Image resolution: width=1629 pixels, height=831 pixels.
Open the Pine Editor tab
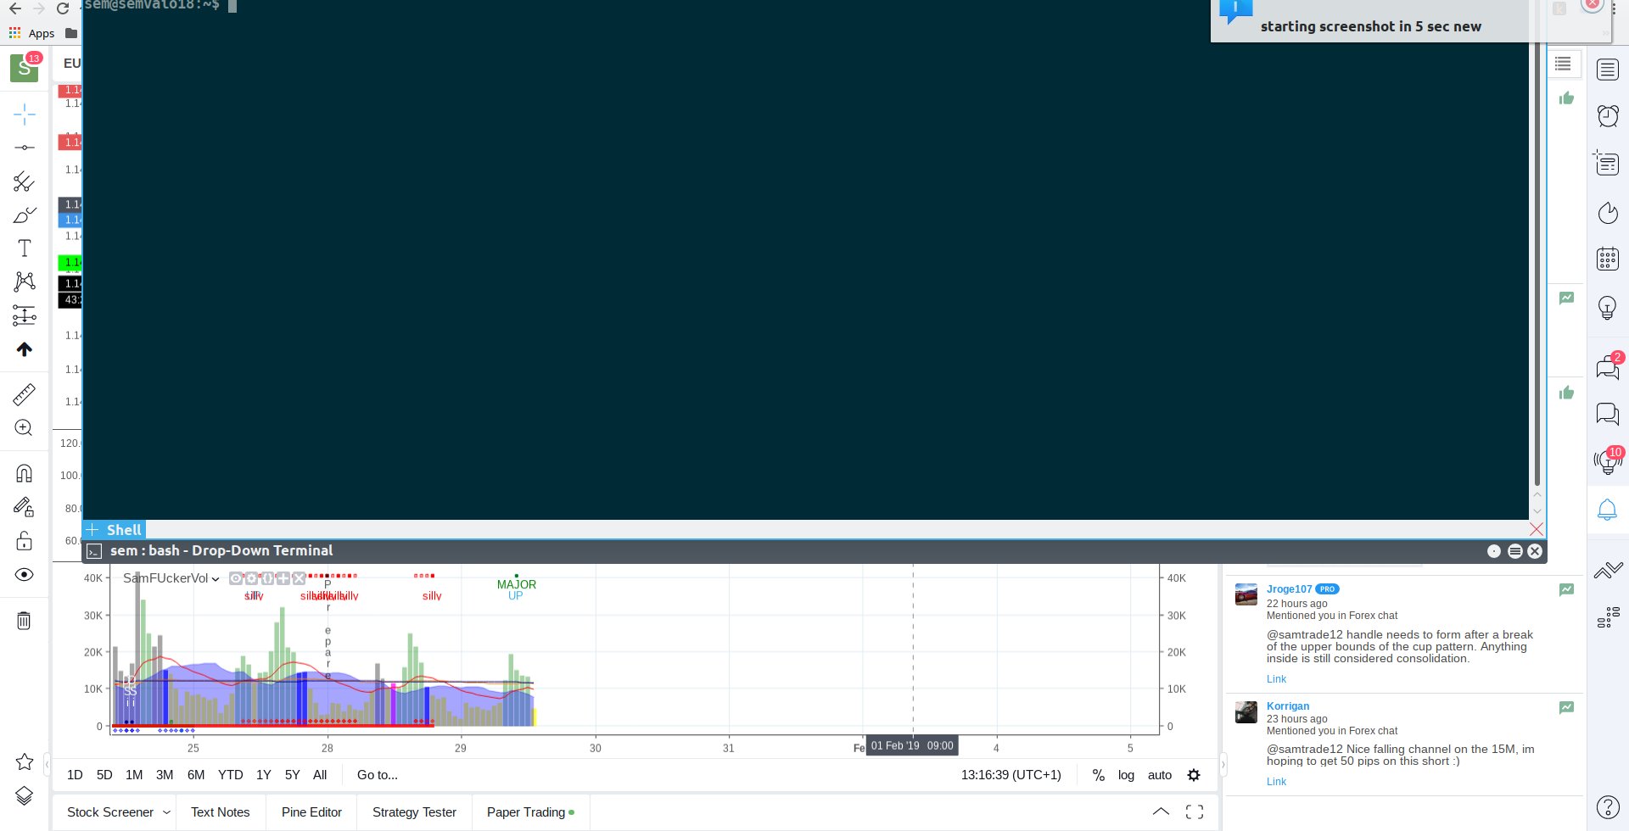pyautogui.click(x=311, y=812)
